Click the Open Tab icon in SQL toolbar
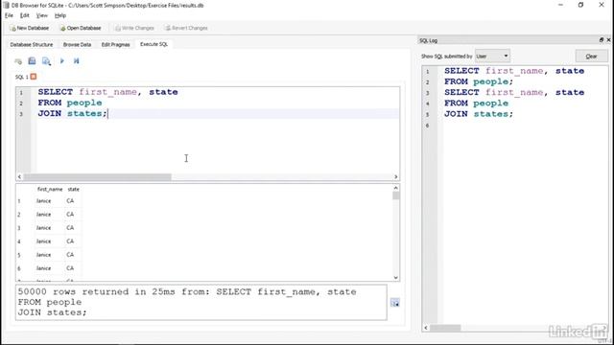The height and width of the screenshot is (345, 614). coord(18,61)
